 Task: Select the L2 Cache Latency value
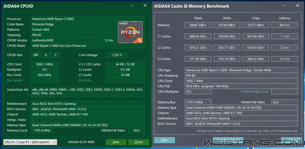pos(285,48)
